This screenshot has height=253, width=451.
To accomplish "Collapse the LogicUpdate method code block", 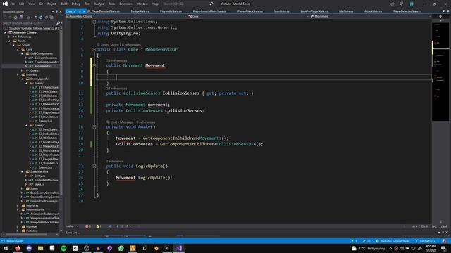I will [94, 166].
